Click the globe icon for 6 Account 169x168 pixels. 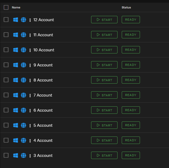click(24, 110)
